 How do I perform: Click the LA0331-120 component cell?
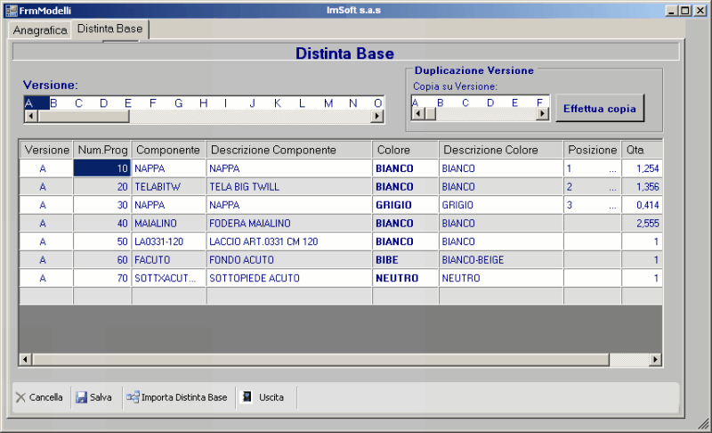(168, 241)
